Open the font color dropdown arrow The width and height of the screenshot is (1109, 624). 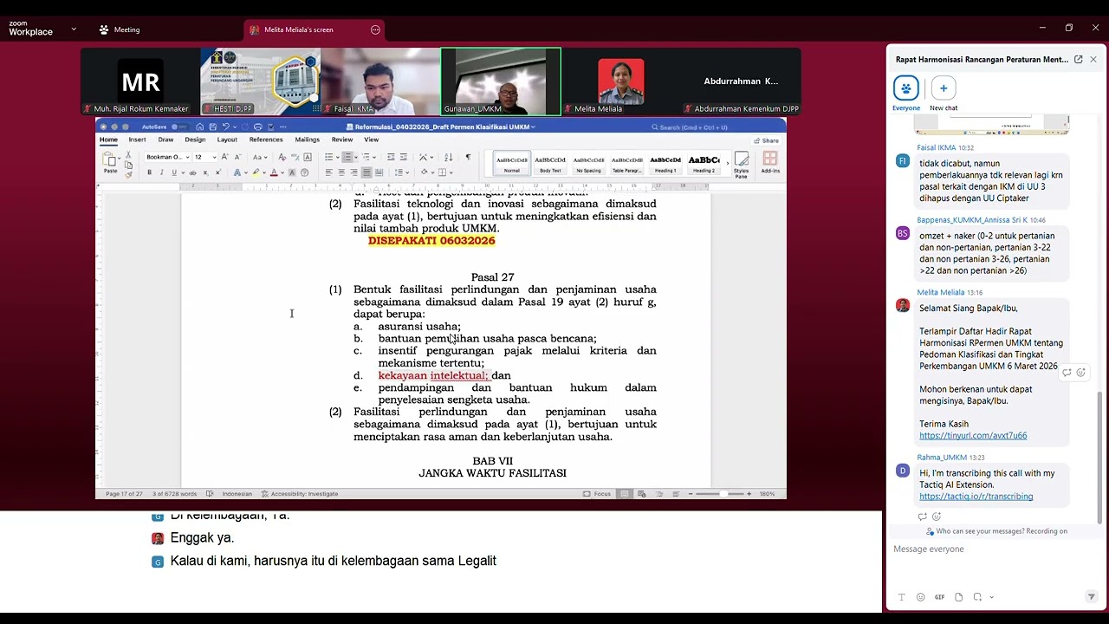pos(282,172)
